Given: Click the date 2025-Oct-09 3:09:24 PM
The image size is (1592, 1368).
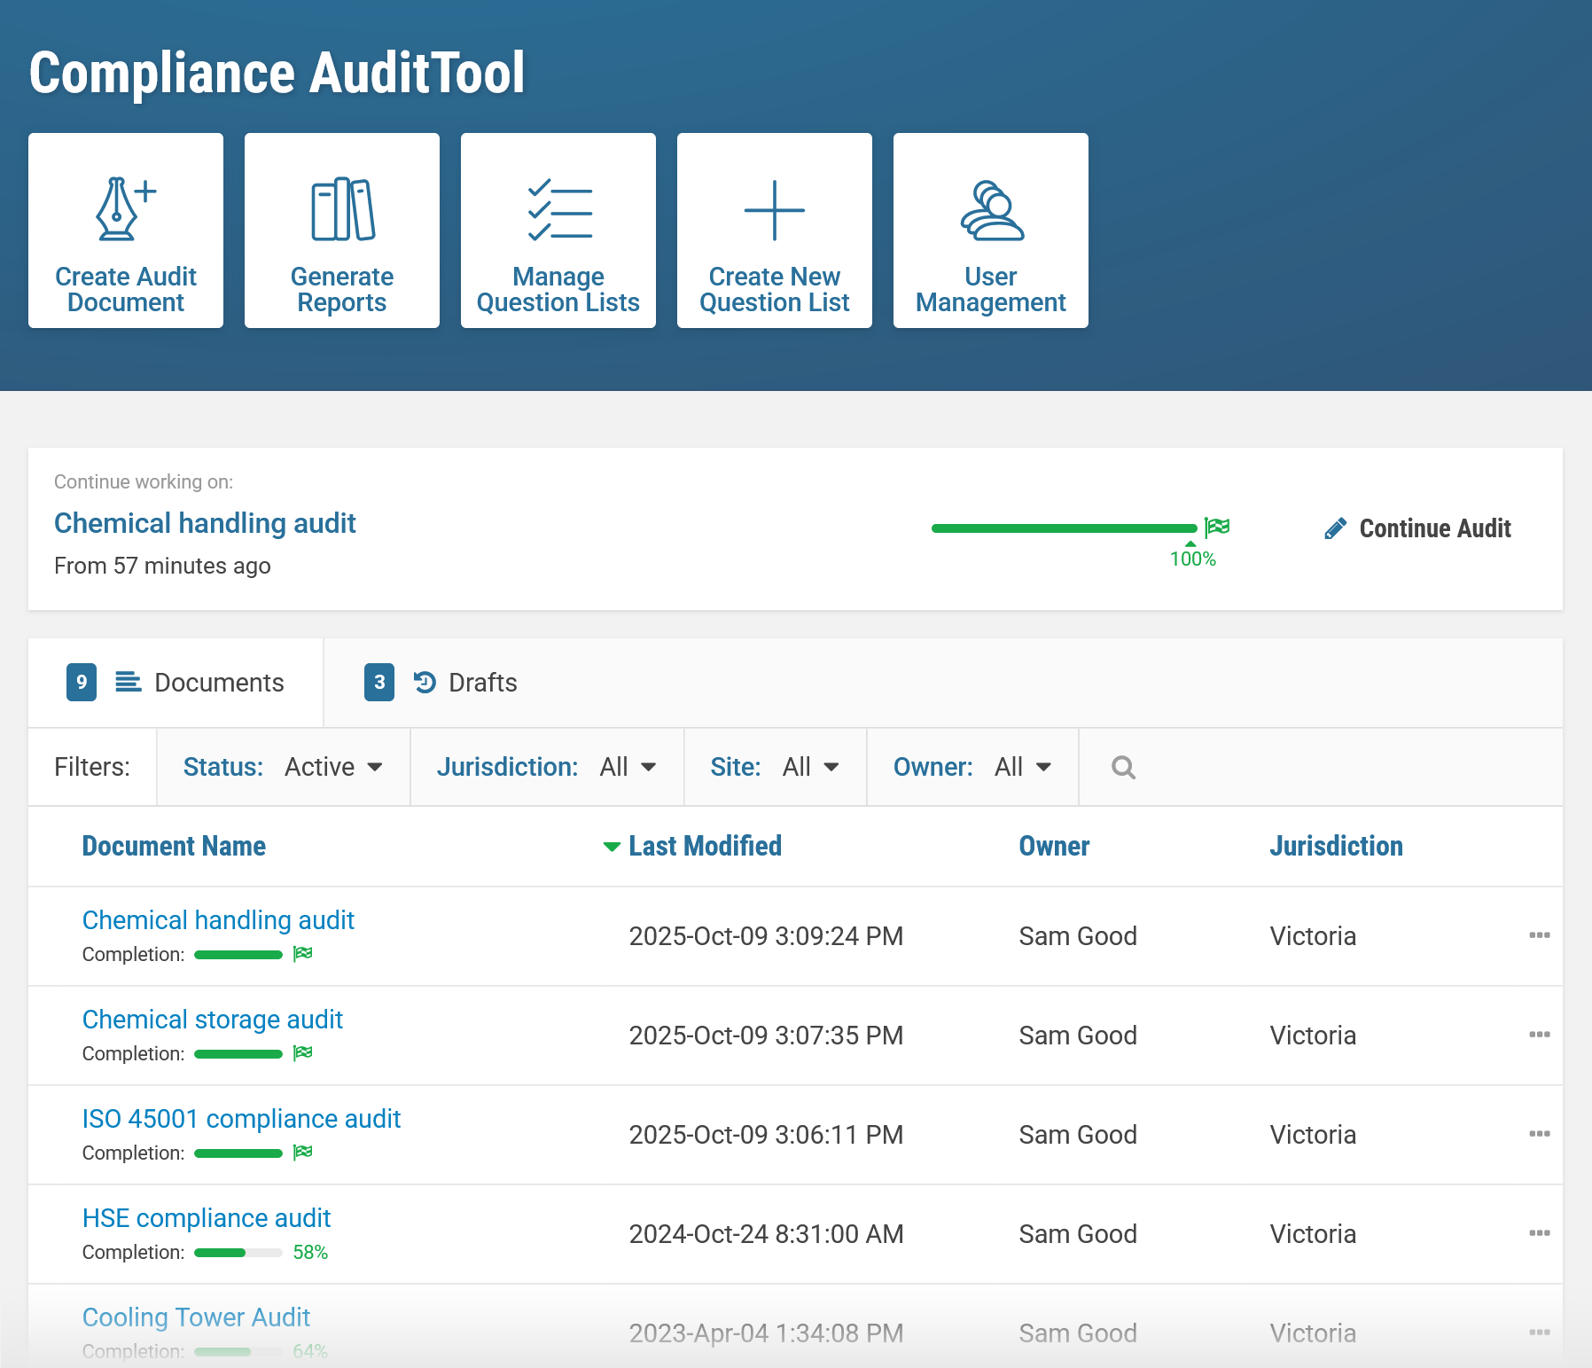Looking at the screenshot, I should pos(766,936).
